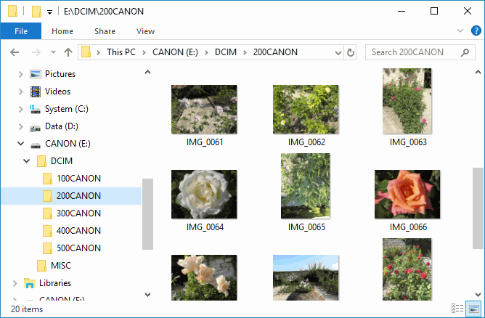Viewport: 485px width, 318px height.
Task: Open the Share ribbon tab
Action: tap(105, 31)
